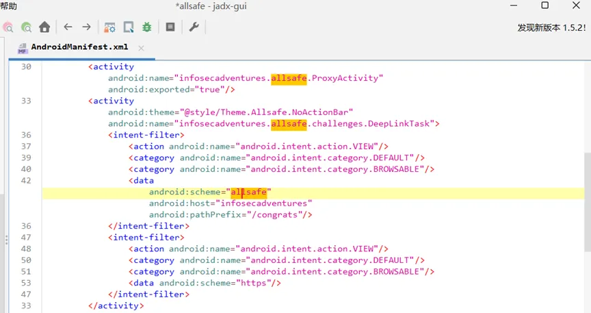Screen dimensions: 591x313
Task: Click the manifest file icon on the tab
Action: [23, 48]
